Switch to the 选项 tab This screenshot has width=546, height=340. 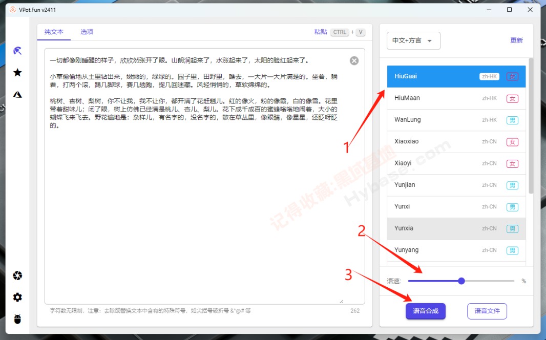[87, 32]
